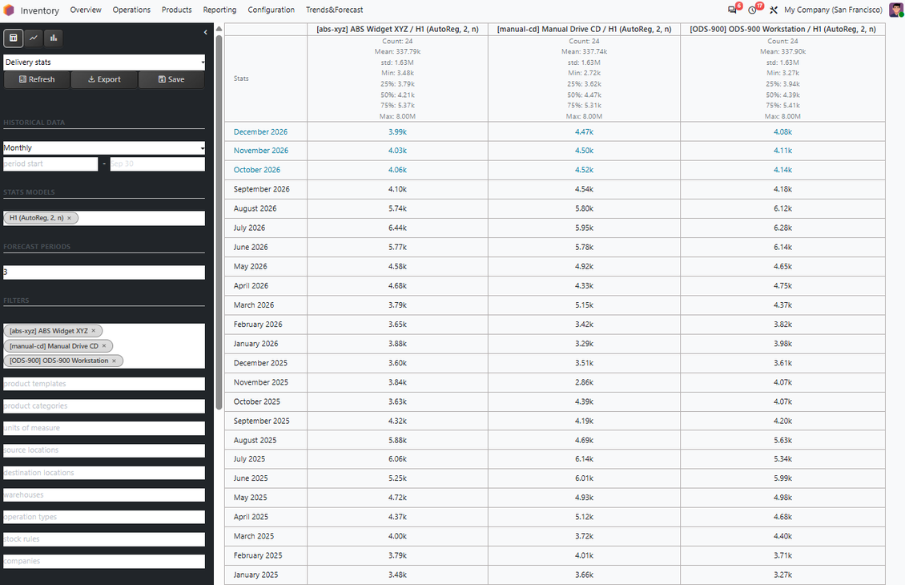Open the Configuration menu
The height and width of the screenshot is (585, 905).
tap(271, 10)
